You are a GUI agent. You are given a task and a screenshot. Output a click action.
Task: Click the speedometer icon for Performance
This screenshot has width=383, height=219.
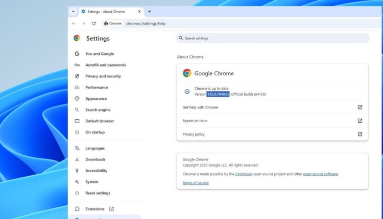pyautogui.click(x=77, y=88)
